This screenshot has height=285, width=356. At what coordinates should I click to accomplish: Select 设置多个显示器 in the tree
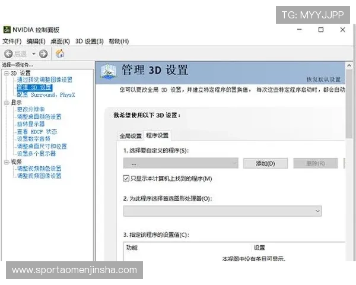point(36,154)
